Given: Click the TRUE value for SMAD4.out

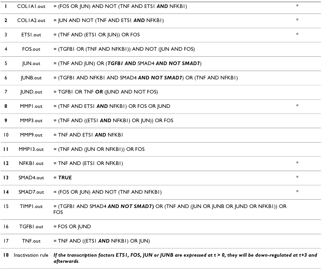Looking at the screenshot, I should [65, 178].
